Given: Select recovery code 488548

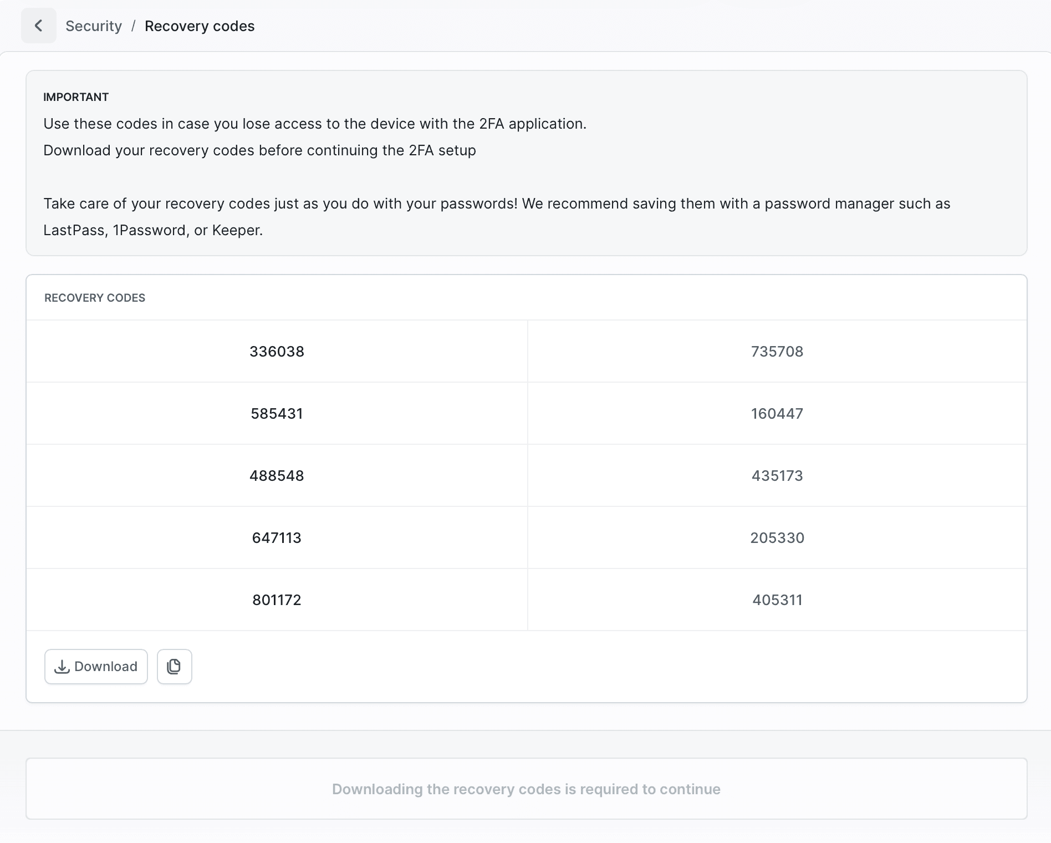Looking at the screenshot, I should click(x=277, y=476).
